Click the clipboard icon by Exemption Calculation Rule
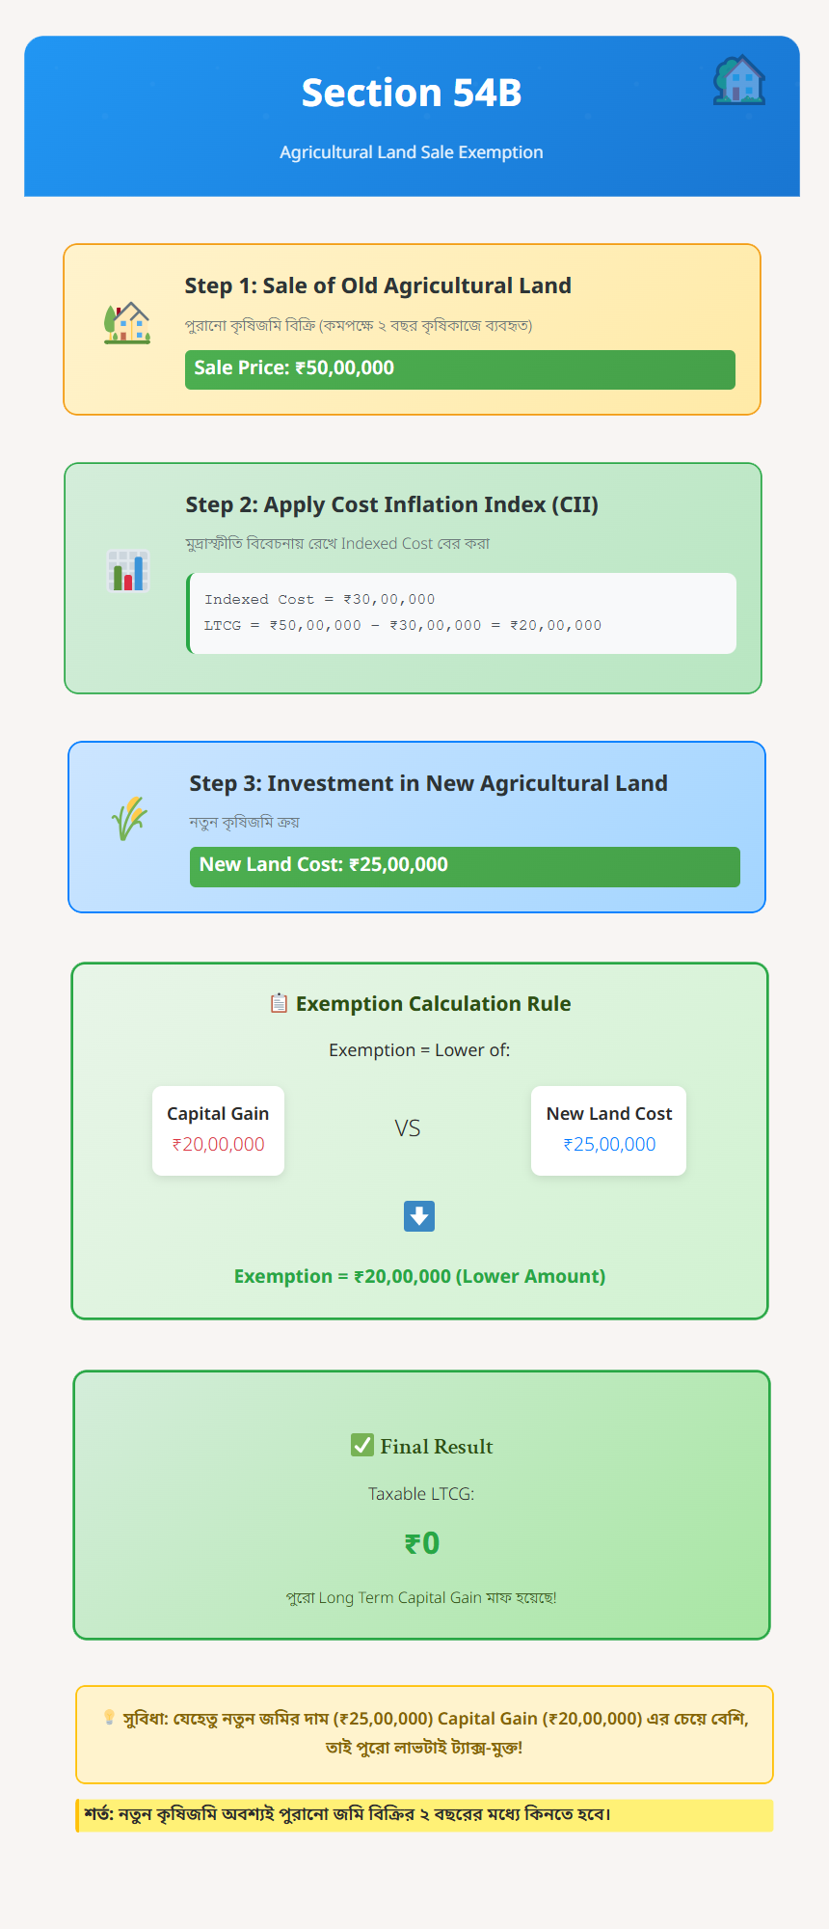The width and height of the screenshot is (829, 1929). pyautogui.click(x=279, y=1003)
